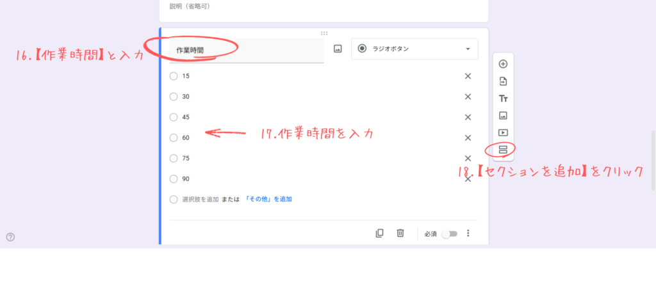Remove option 90
This screenshot has width=656, height=297.
click(468, 179)
